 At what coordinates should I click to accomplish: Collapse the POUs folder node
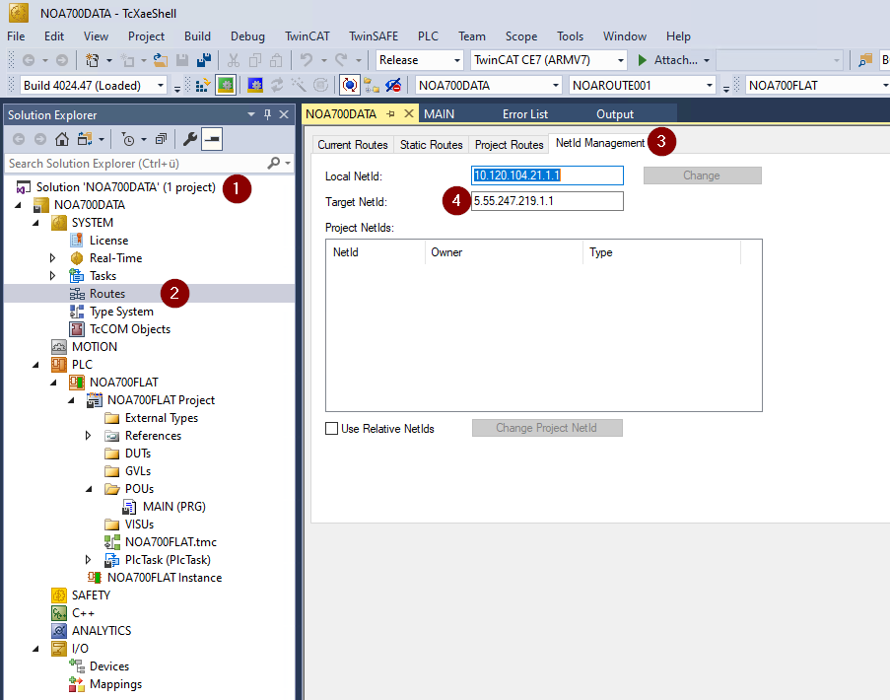[89, 489]
